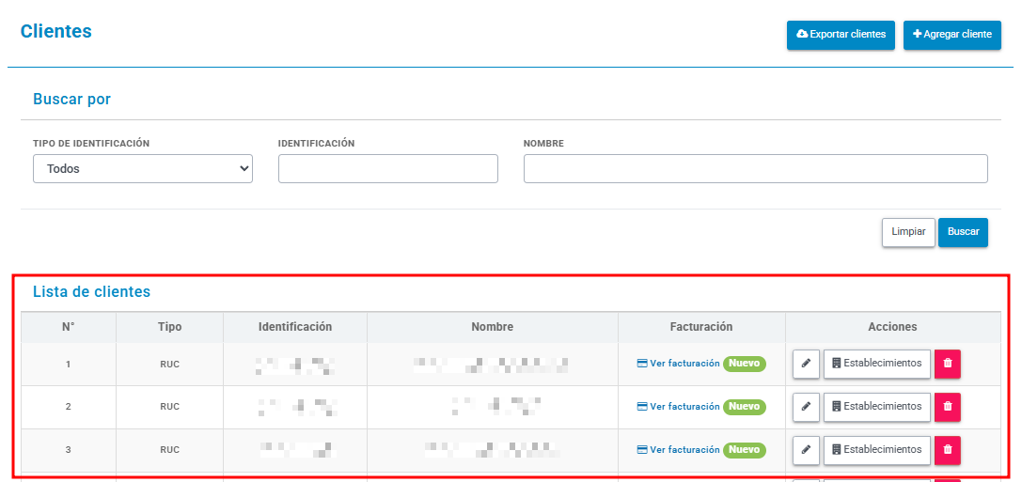Edit client 3 with pencil icon
The image size is (1022, 482).
(x=806, y=449)
